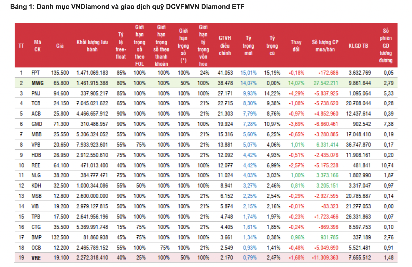412x267 pixels.
Task: Click the VRE ticker in the last row
Action: click(36, 258)
